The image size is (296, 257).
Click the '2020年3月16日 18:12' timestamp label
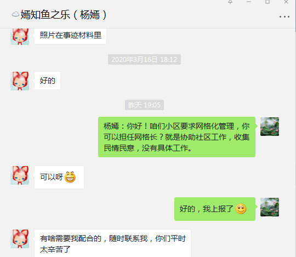144,59
